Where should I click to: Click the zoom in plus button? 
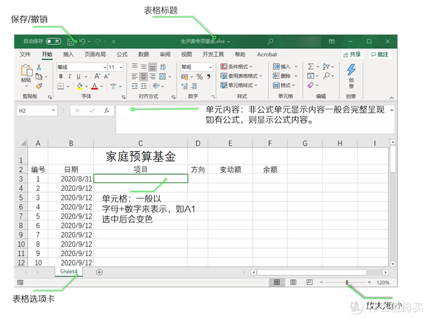point(370,282)
